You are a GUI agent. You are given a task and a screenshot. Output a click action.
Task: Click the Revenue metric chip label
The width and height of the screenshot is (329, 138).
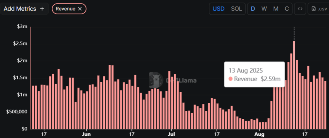[66, 9]
